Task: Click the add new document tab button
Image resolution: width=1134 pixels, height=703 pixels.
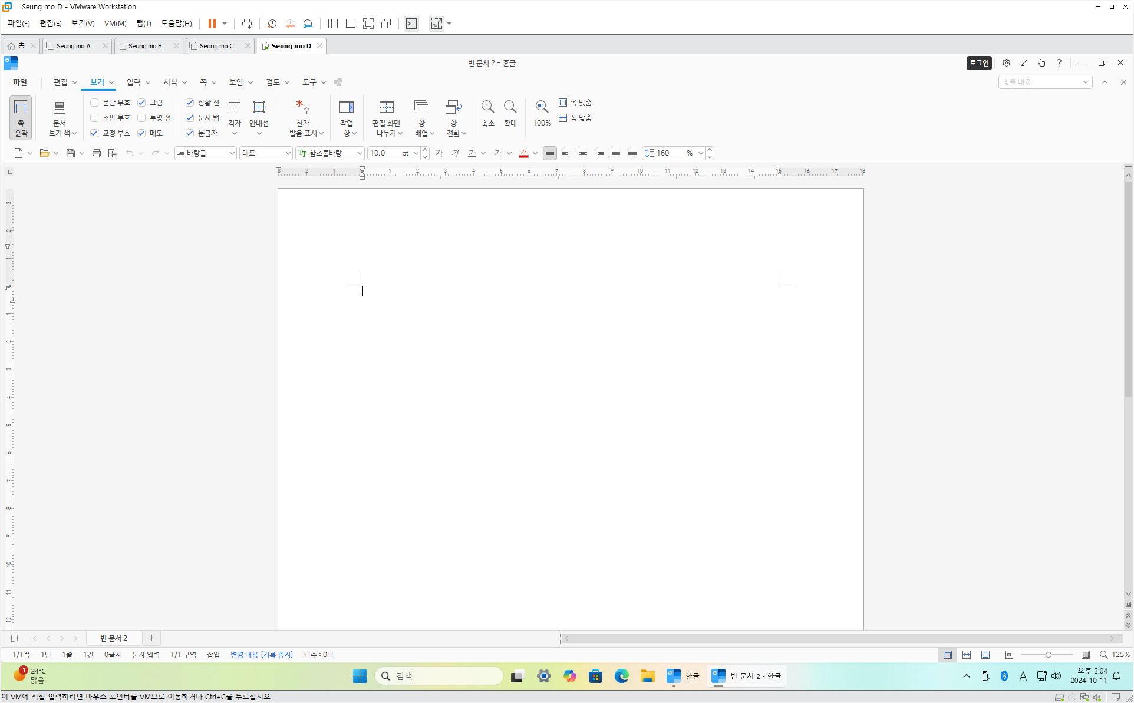Action: [151, 638]
